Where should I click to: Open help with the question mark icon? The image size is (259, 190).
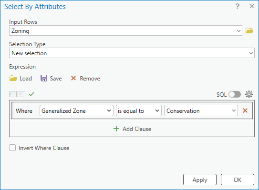[238, 6]
